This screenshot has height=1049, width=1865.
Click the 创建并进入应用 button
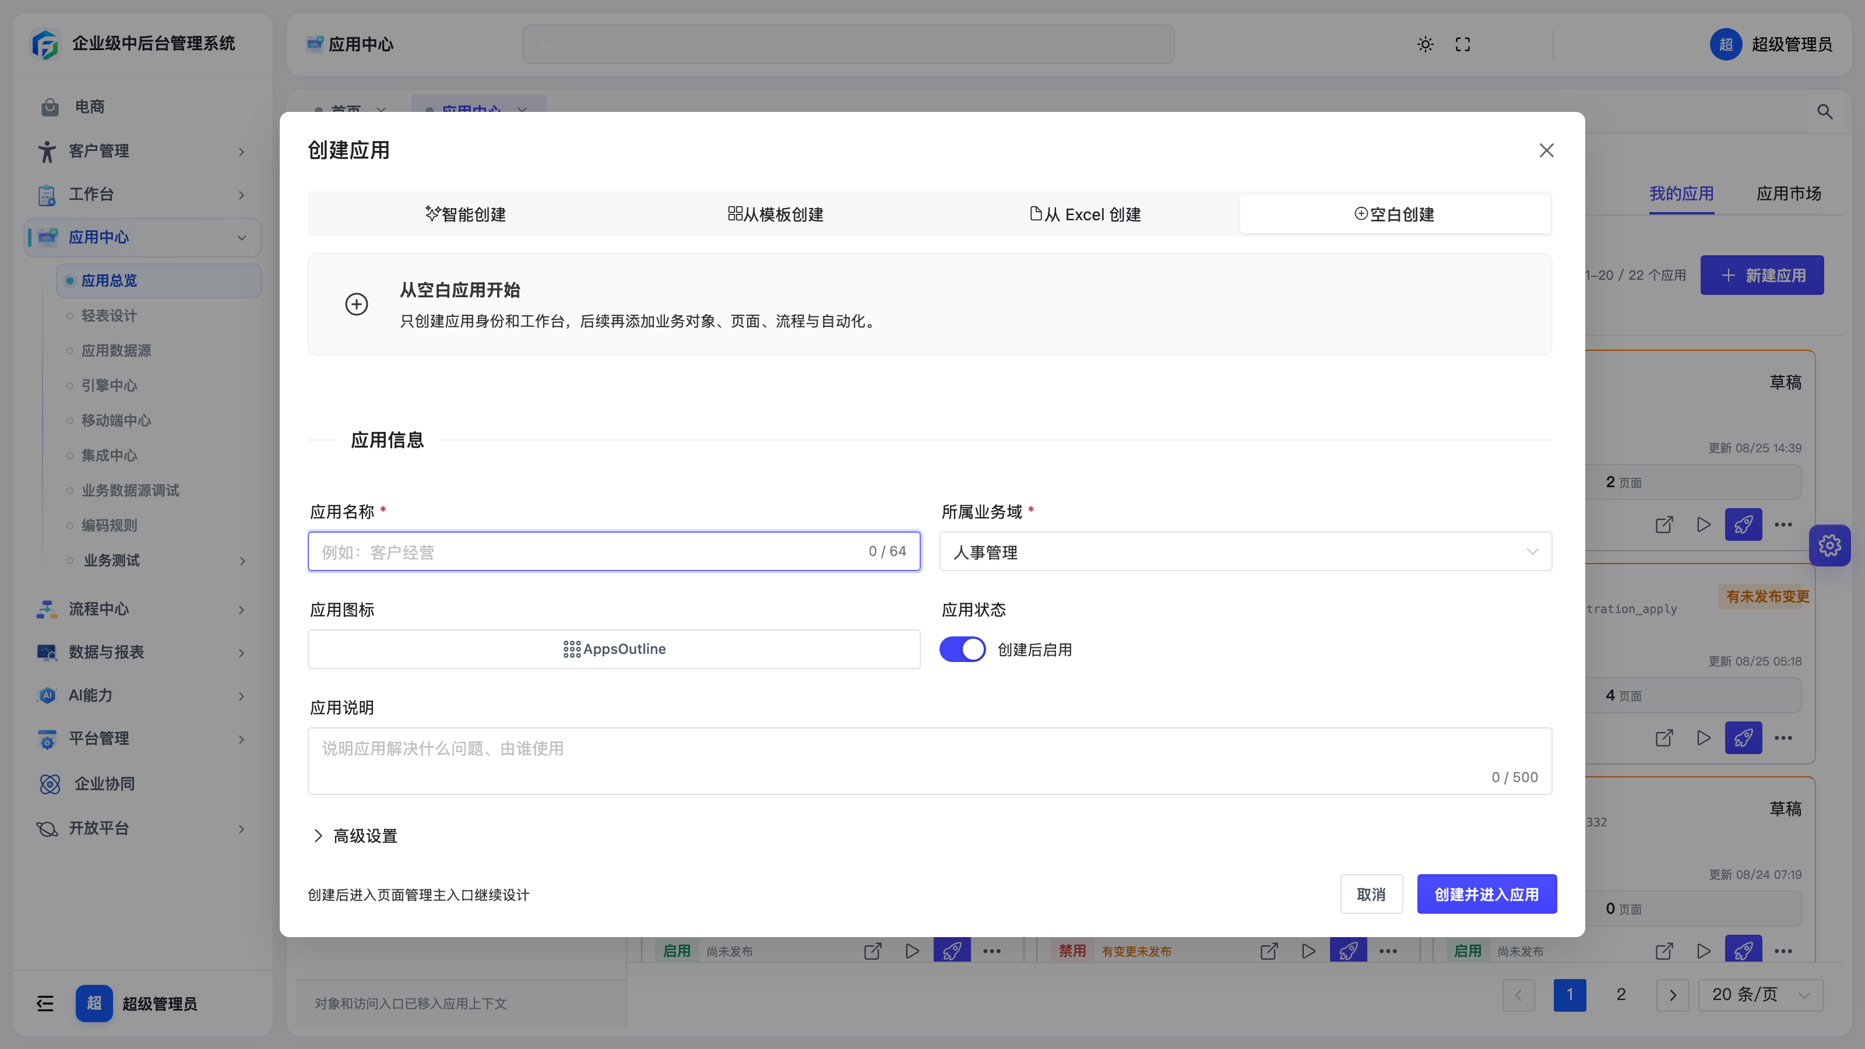(x=1486, y=895)
